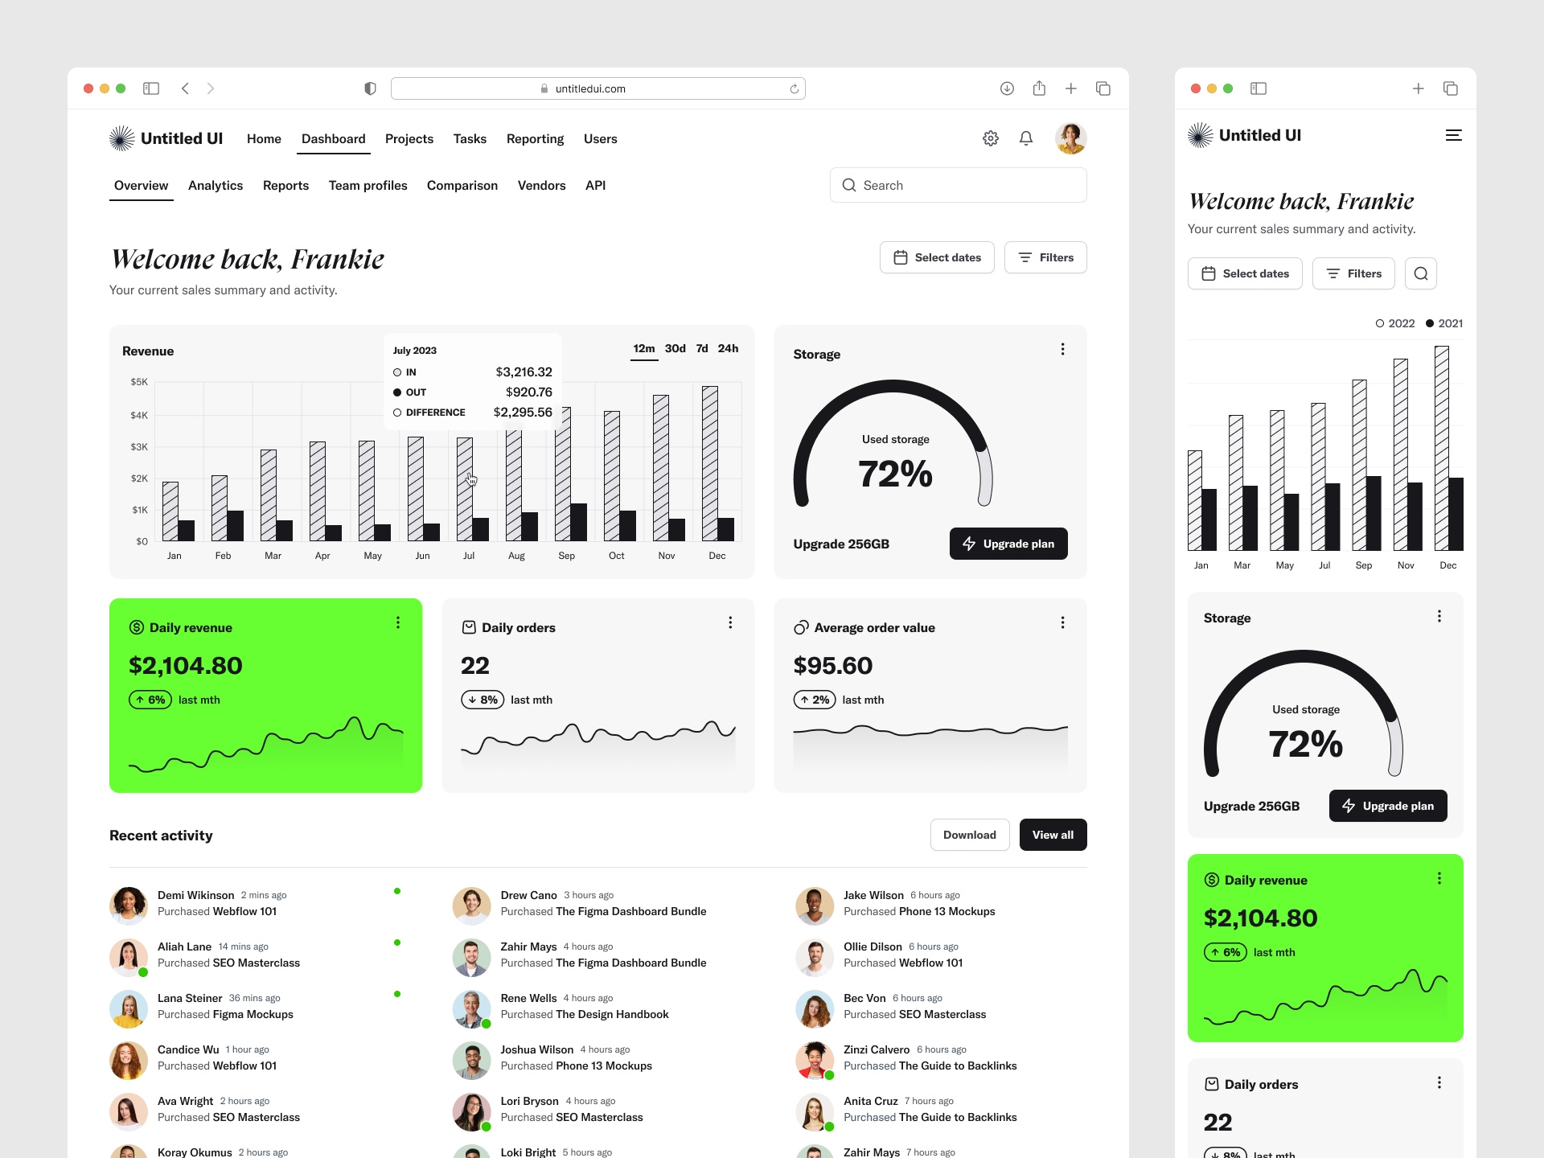Click the browser address bar
The image size is (1544, 1158).
click(597, 88)
